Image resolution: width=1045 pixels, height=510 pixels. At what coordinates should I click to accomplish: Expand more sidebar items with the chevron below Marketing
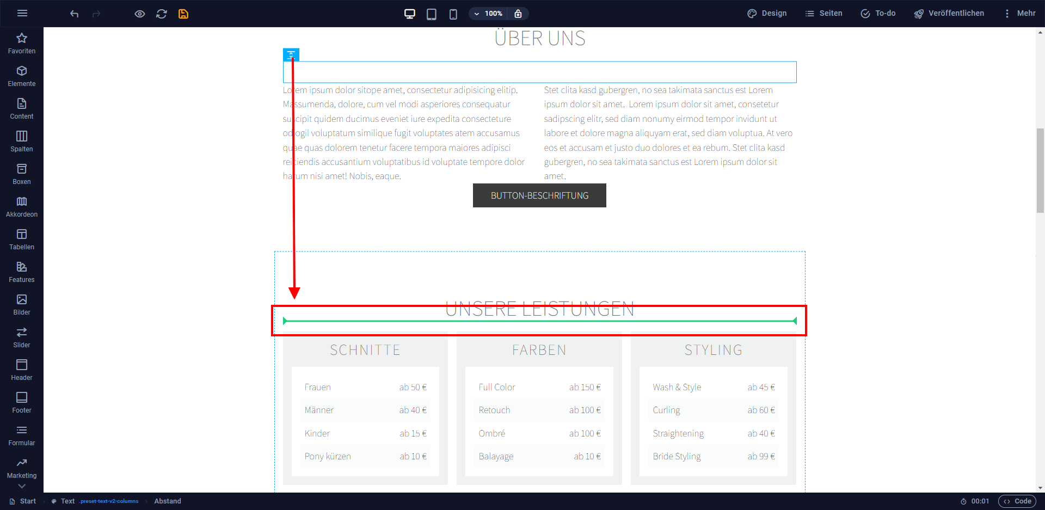pyautogui.click(x=22, y=486)
